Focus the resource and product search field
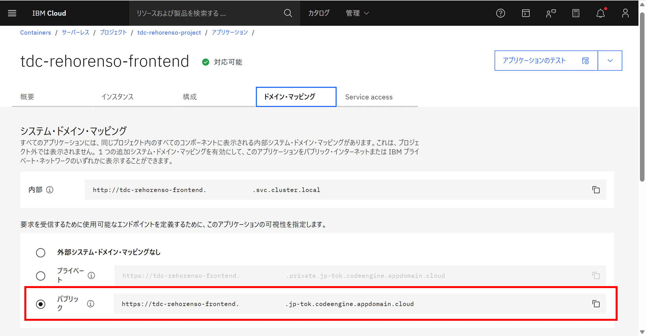This screenshot has width=646, height=336. 206,13
